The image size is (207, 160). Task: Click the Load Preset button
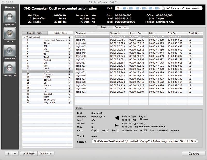29,154
